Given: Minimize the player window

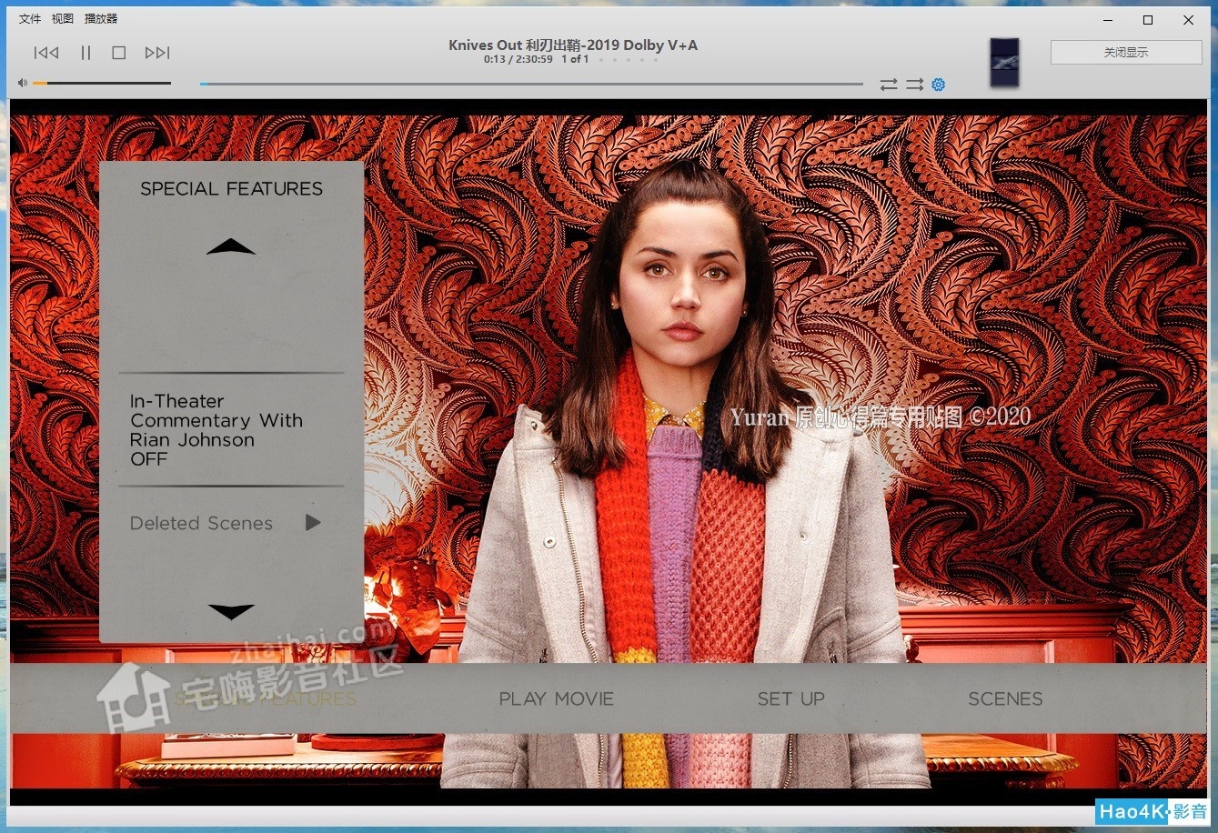Looking at the screenshot, I should [x=1107, y=20].
